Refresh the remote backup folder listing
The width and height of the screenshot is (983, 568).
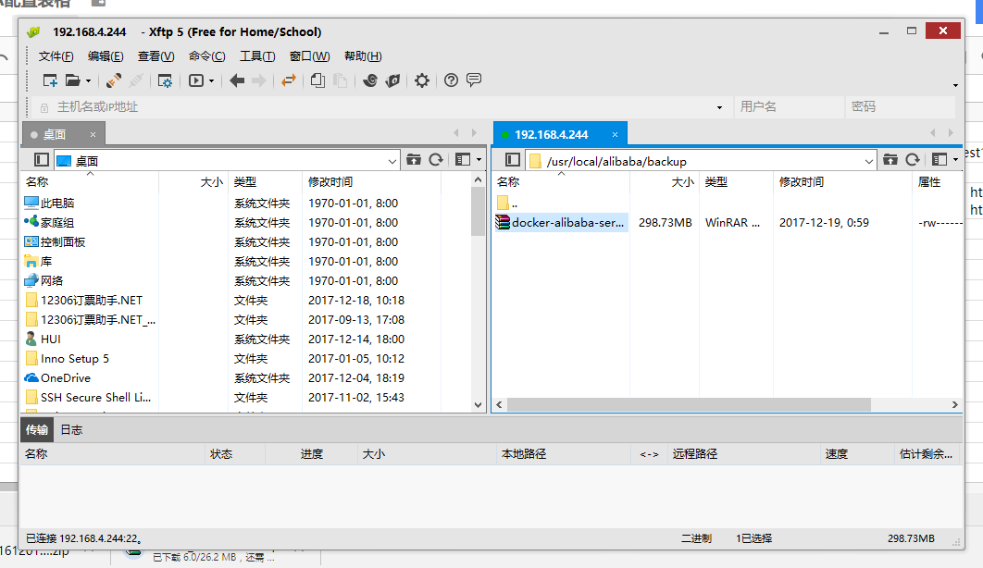[913, 160]
